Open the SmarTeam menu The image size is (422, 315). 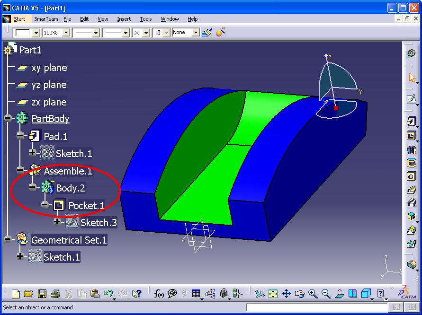[x=46, y=19]
